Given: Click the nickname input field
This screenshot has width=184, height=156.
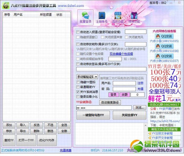Looking at the screenshot, I should (136, 44).
